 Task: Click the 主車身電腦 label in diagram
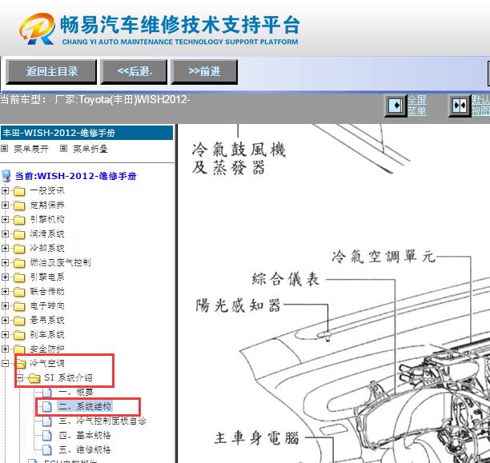pyautogui.click(x=256, y=437)
